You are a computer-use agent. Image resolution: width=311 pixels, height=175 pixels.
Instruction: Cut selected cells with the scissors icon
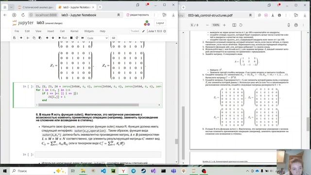[28, 38]
